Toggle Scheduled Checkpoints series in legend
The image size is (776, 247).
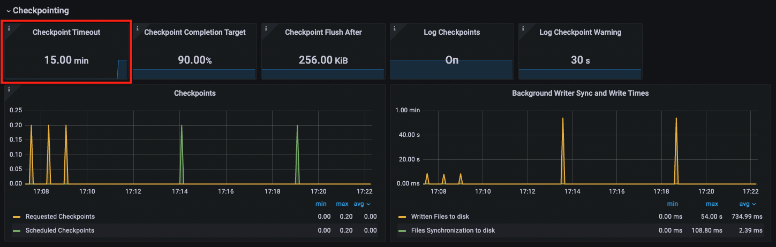pos(59,230)
